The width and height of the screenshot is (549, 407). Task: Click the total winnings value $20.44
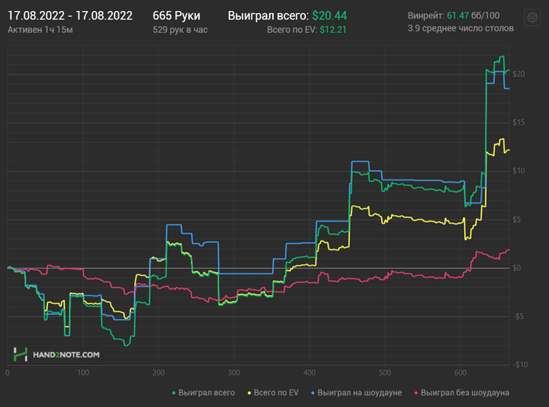(329, 16)
